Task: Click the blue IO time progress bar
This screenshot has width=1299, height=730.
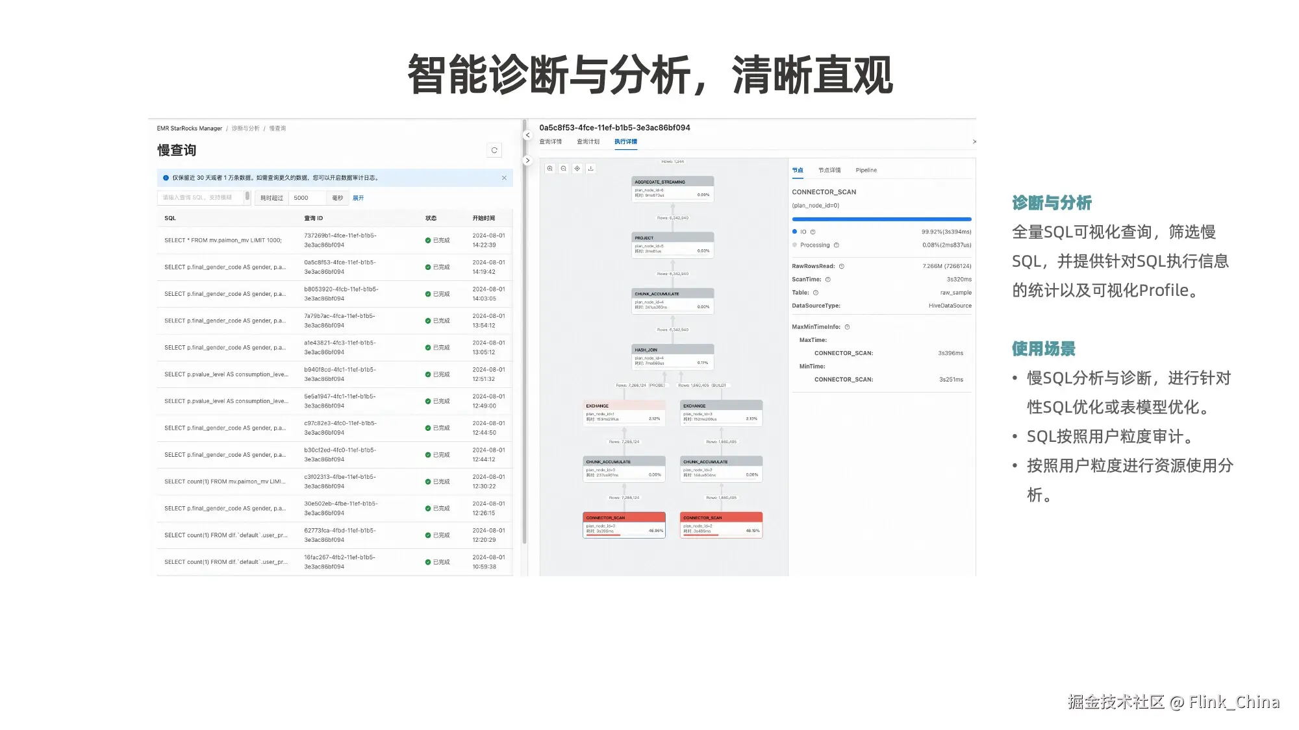Action: point(881,219)
